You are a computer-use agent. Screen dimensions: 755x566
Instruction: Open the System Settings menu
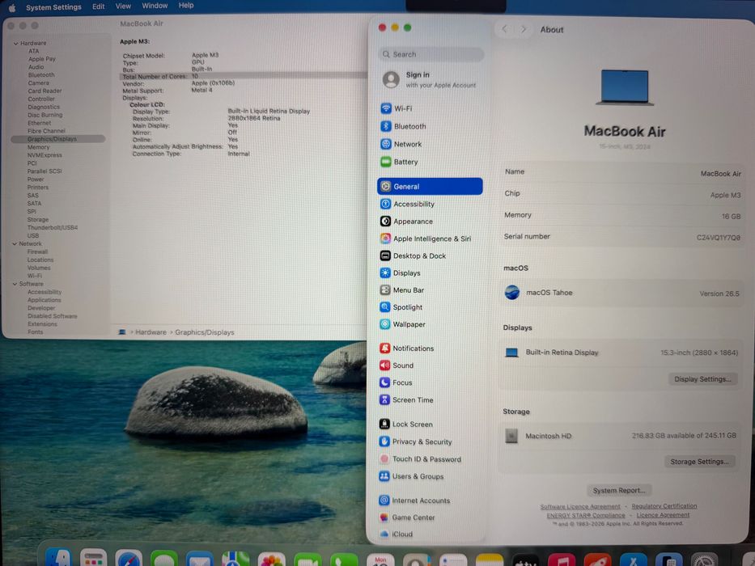tap(53, 7)
